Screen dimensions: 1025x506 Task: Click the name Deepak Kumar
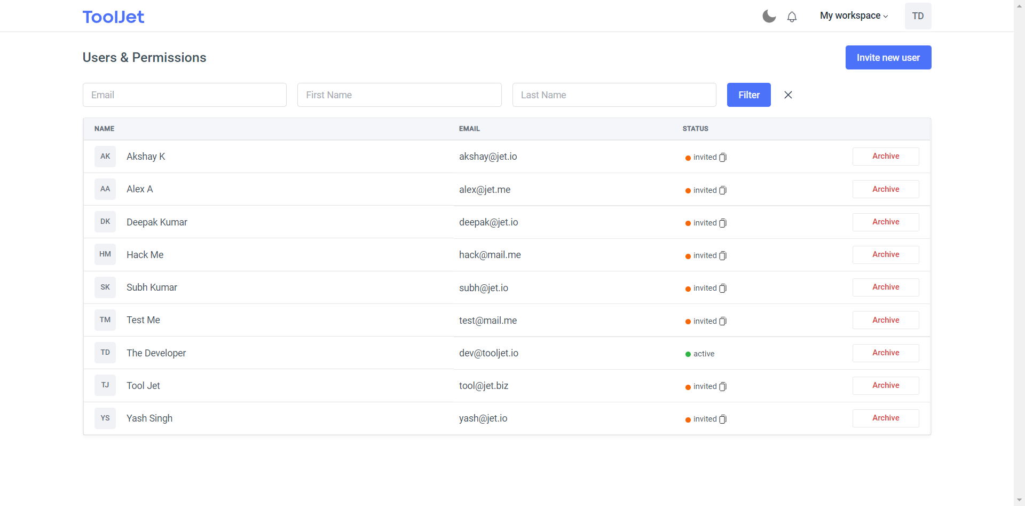point(157,222)
